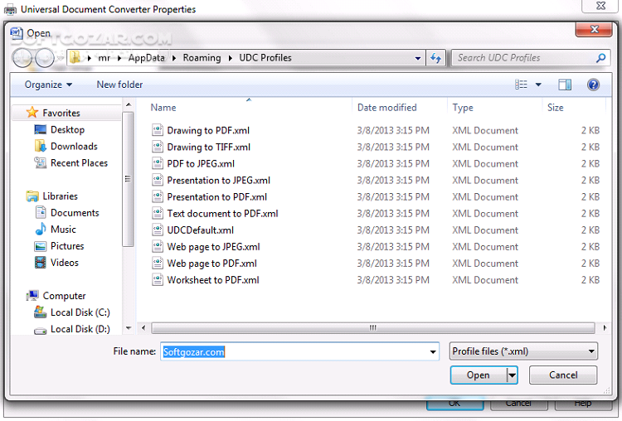Expand the view options dropdown arrow
Viewport: 622px width, 421px height.
coord(538,85)
